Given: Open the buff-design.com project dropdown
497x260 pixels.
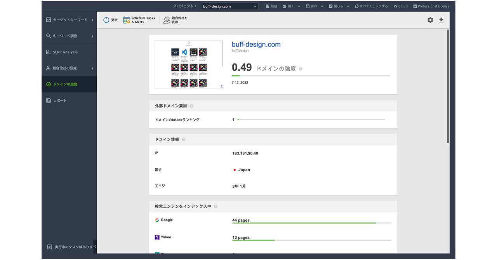Looking at the screenshot, I should pyautogui.click(x=229, y=6).
